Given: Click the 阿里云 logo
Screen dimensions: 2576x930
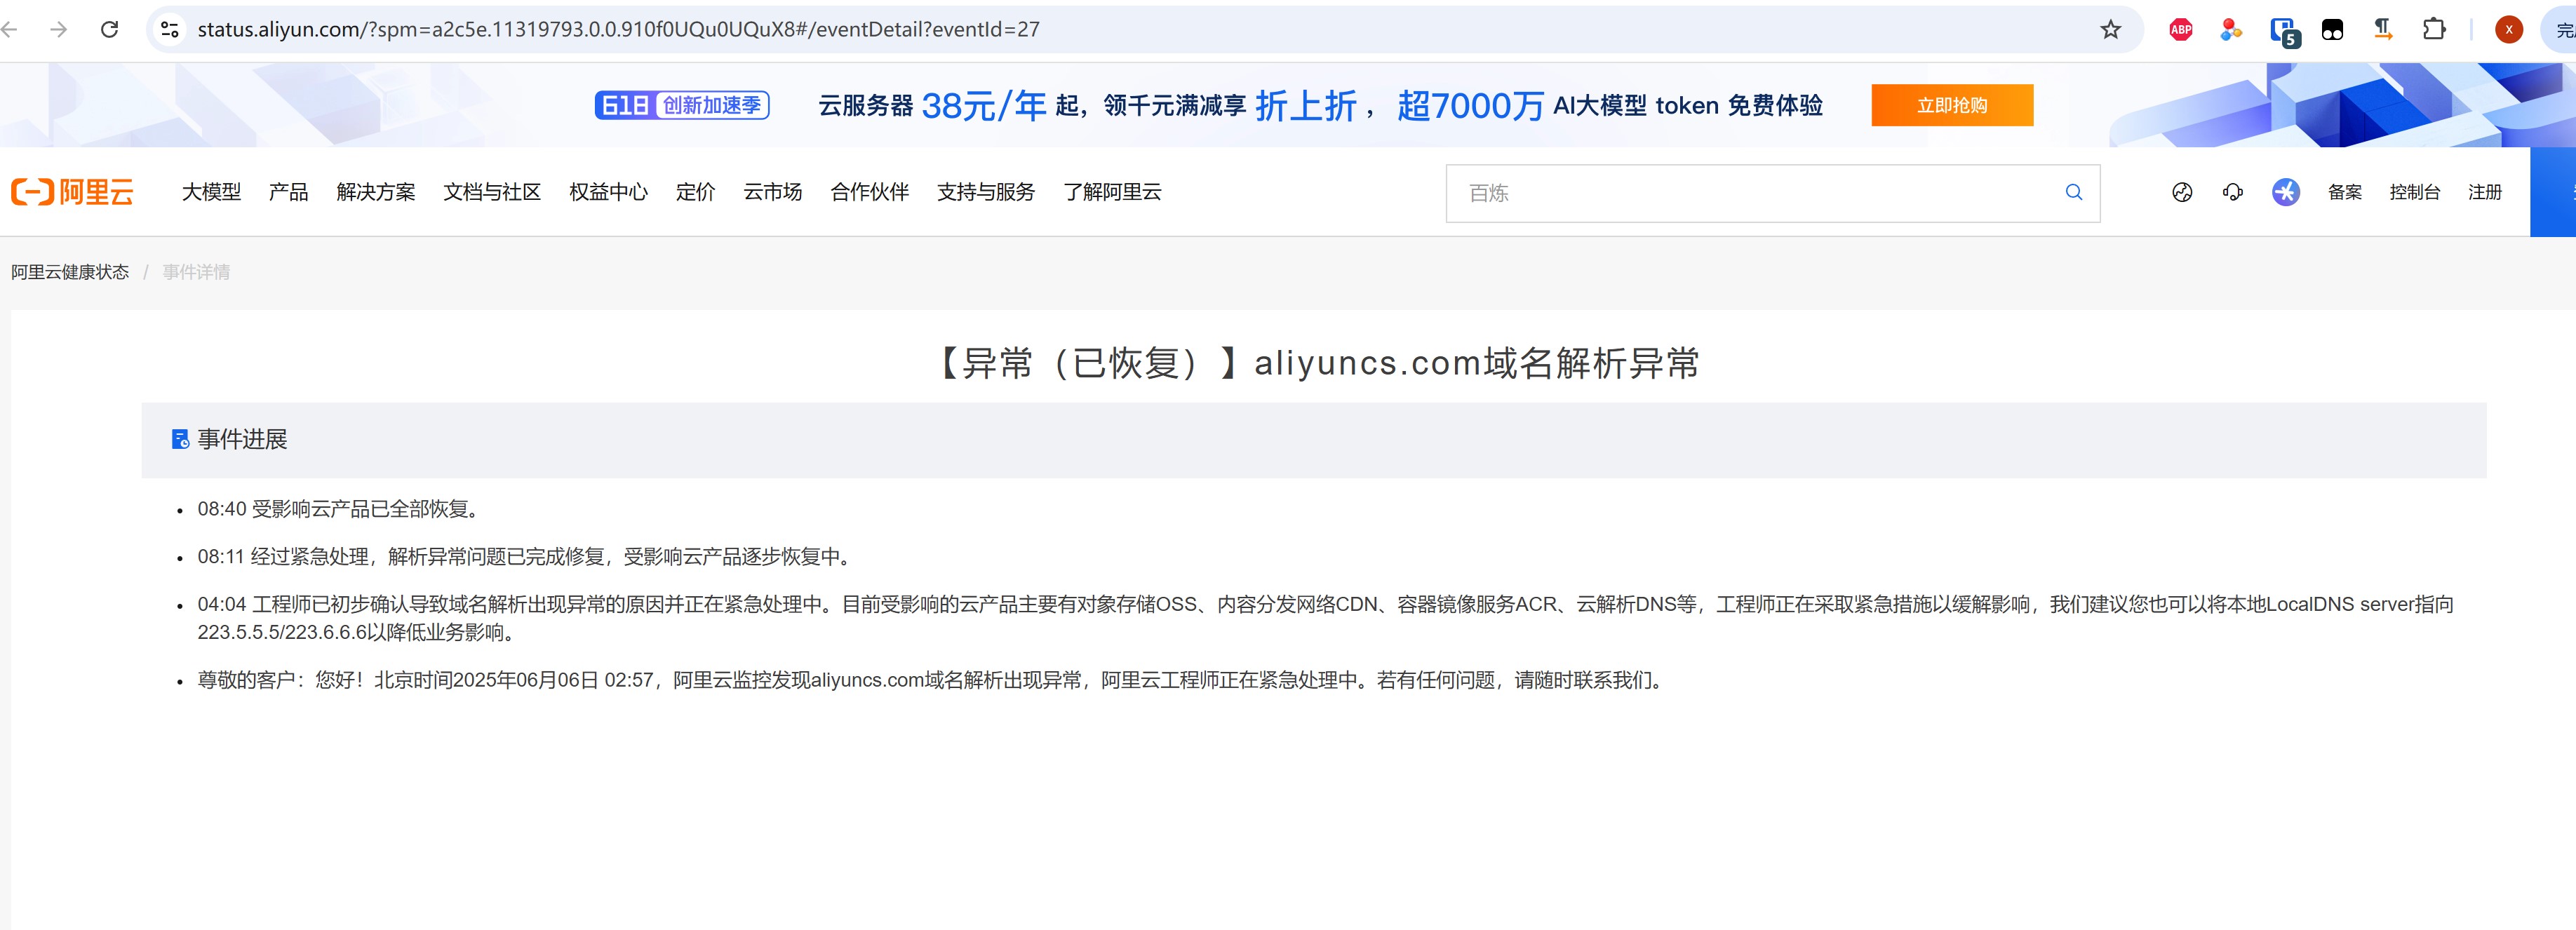Looking at the screenshot, I should point(72,192).
